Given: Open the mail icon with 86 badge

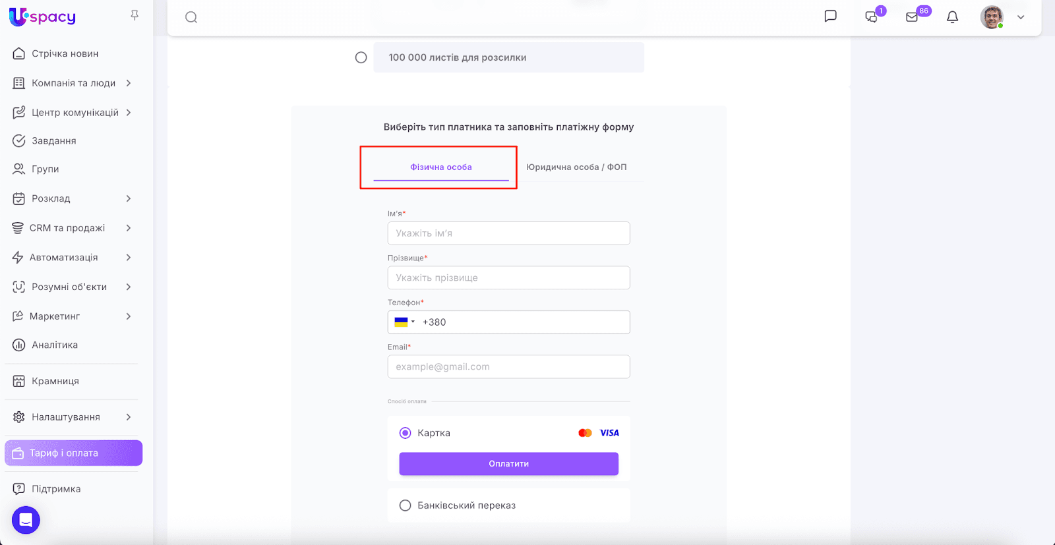Looking at the screenshot, I should click(x=913, y=17).
